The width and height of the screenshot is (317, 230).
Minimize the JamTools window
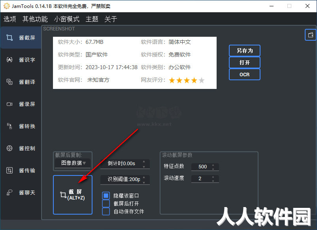click(272, 6)
